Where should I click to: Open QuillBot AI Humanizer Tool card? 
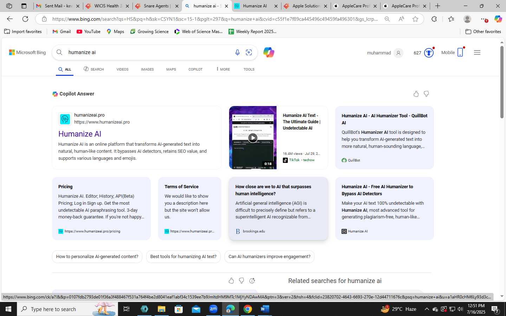384,138
